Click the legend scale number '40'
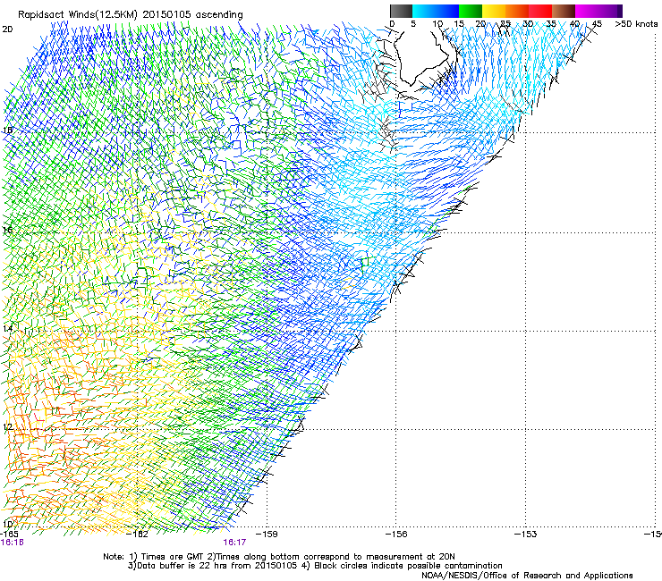The height and width of the screenshot is (581, 662). [x=574, y=24]
